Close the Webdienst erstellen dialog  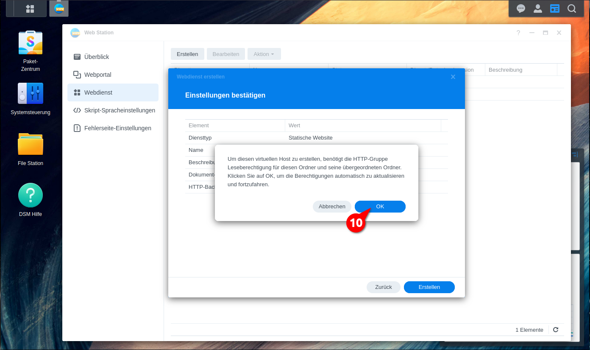[x=453, y=77]
